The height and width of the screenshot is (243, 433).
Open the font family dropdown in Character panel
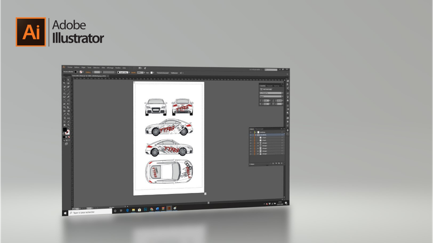click(x=283, y=93)
